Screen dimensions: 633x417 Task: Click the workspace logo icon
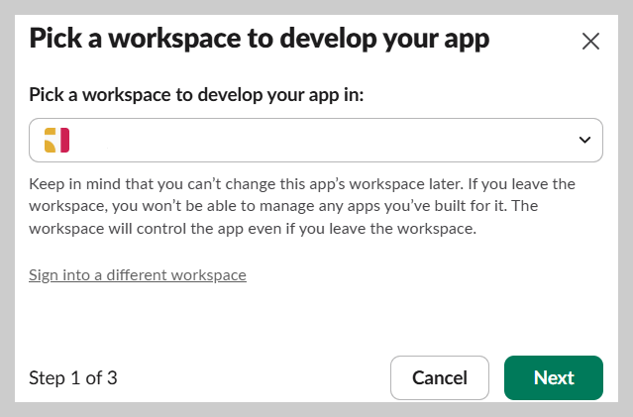click(x=56, y=140)
